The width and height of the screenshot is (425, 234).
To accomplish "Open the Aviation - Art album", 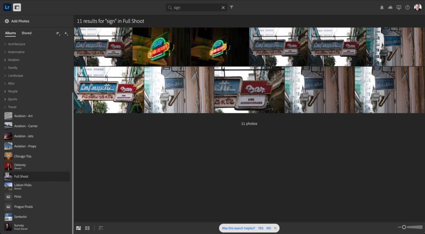I will pos(37,116).
